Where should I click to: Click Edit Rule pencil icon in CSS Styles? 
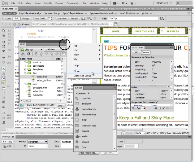coord(163,108)
